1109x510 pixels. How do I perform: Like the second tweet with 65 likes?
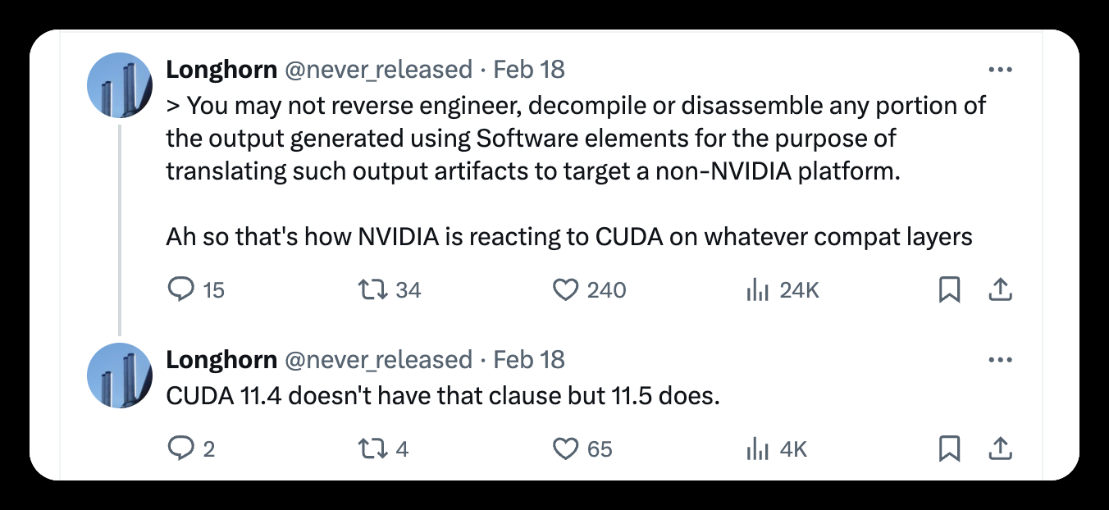[566, 449]
